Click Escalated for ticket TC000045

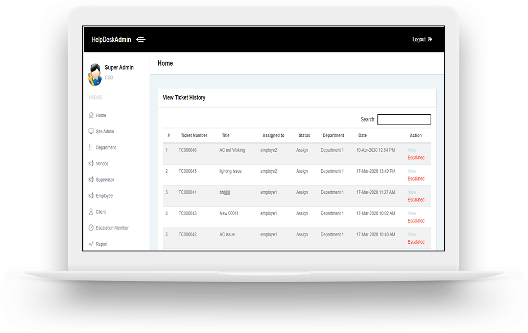(x=416, y=179)
